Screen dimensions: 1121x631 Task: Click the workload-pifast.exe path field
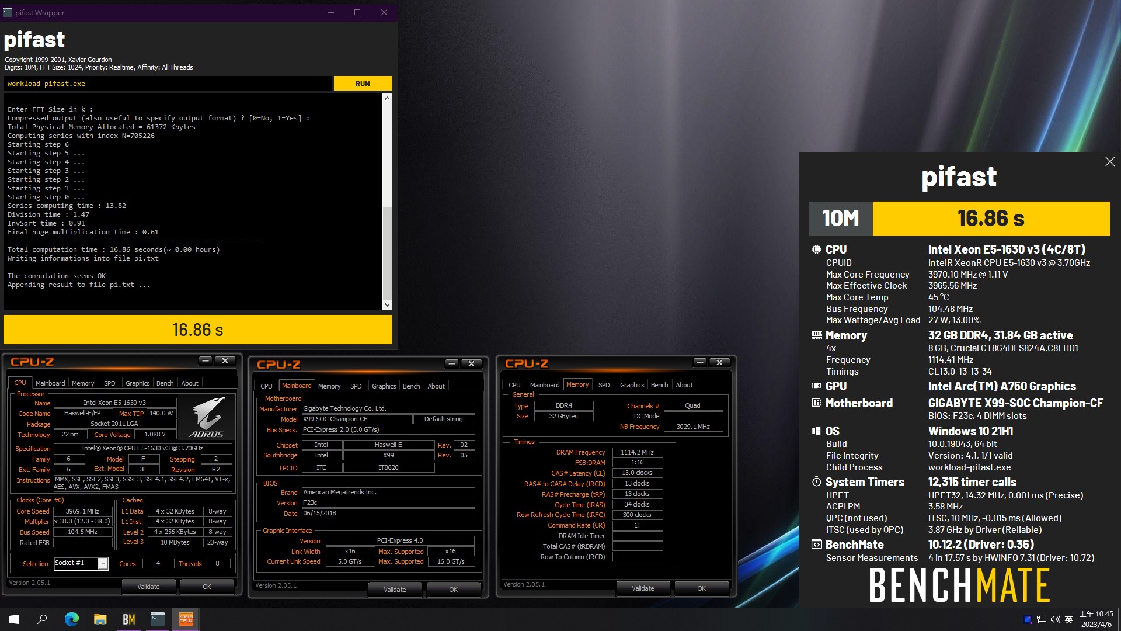click(x=168, y=84)
